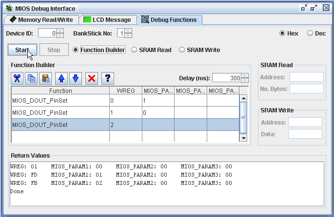334x217 pixels.
Task: Click the Paste clipboard icon
Action: click(45, 78)
